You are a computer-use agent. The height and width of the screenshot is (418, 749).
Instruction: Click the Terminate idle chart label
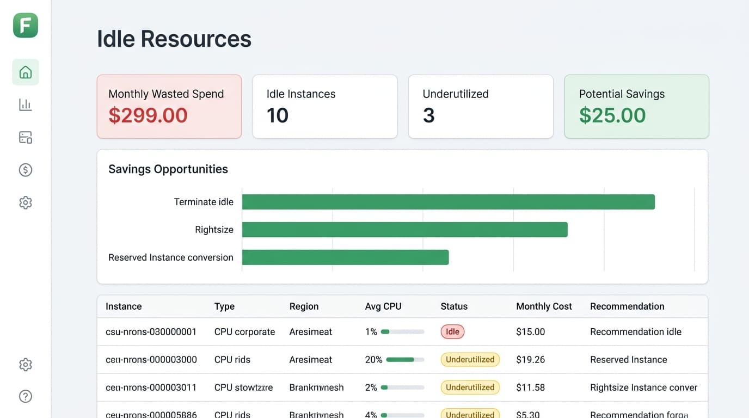pos(204,202)
